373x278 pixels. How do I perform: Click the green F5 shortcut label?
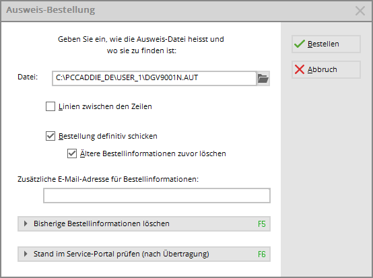pyautogui.click(x=262, y=223)
